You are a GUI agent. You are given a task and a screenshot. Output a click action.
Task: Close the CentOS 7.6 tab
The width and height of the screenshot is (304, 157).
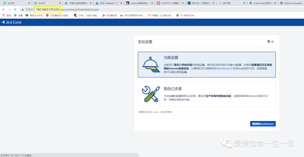[183, 3]
